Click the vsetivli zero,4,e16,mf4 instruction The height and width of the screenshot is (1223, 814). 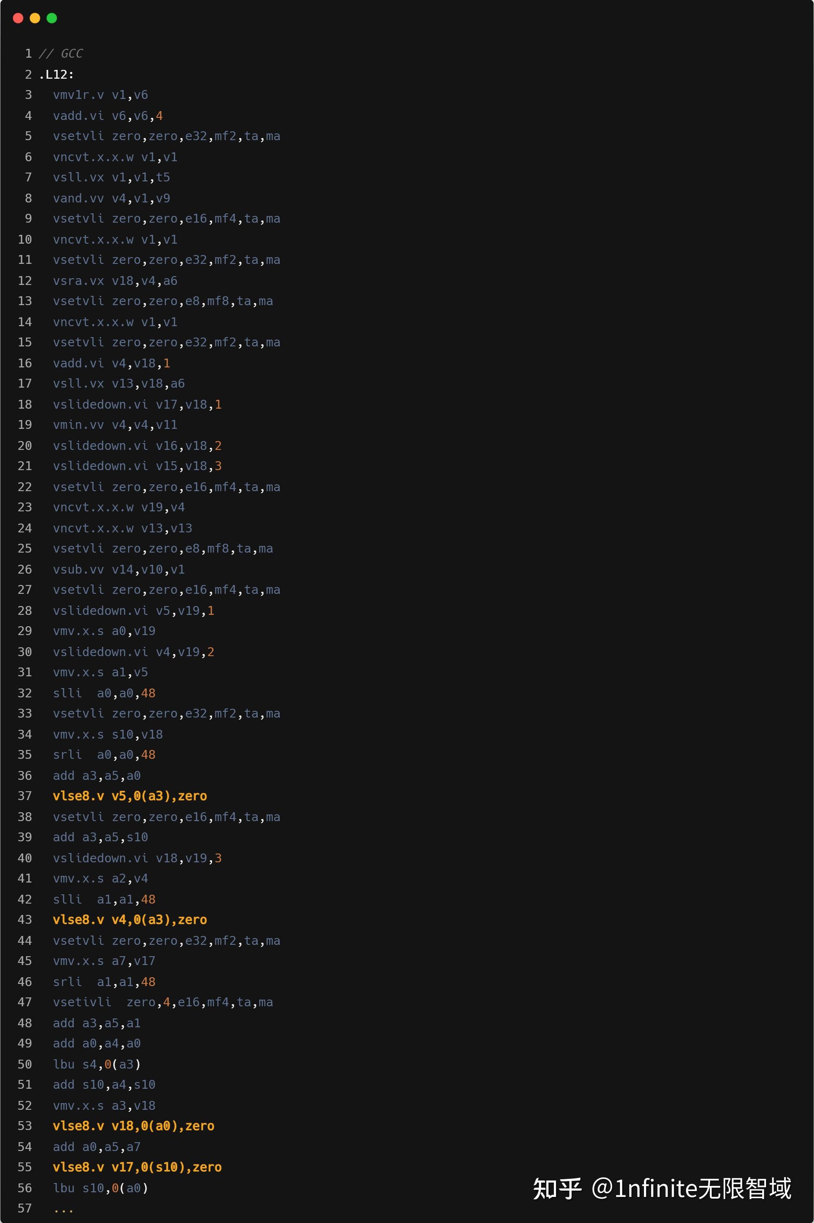(x=162, y=1002)
